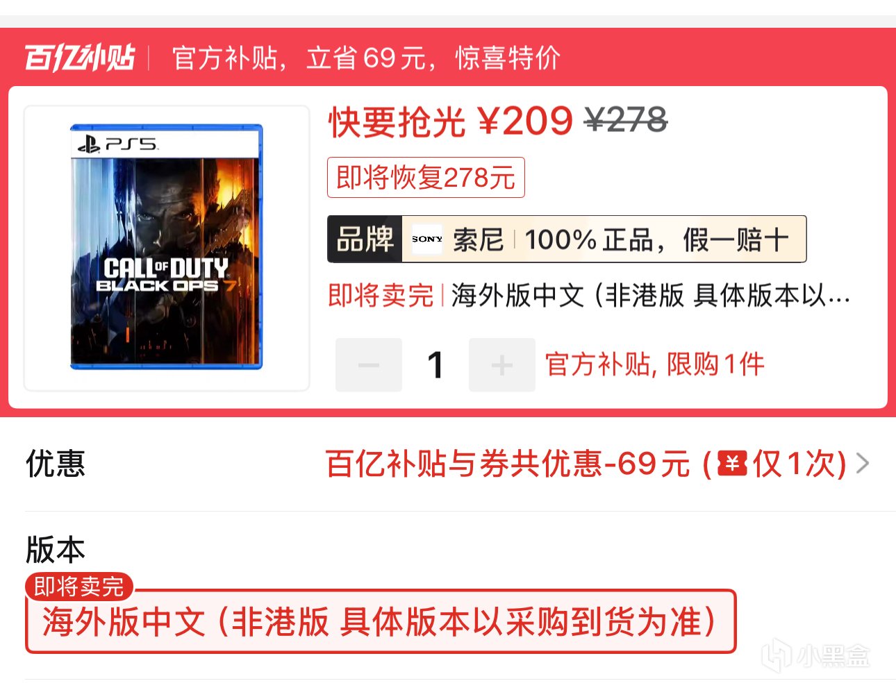The height and width of the screenshot is (690, 896).
Task: Click the 即将恢复278元 price tag
Action: point(426,178)
